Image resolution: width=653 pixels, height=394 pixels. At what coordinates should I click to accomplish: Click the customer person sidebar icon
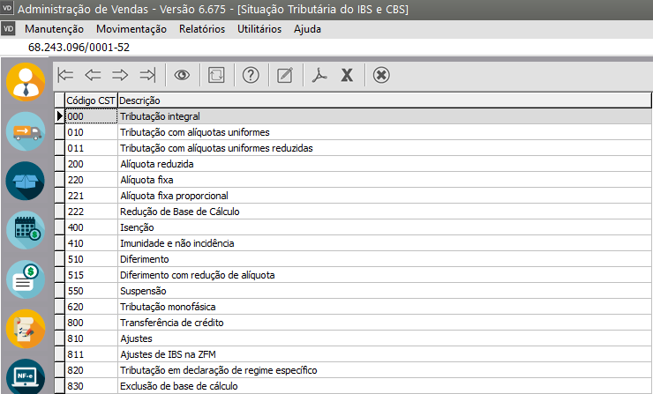26,82
